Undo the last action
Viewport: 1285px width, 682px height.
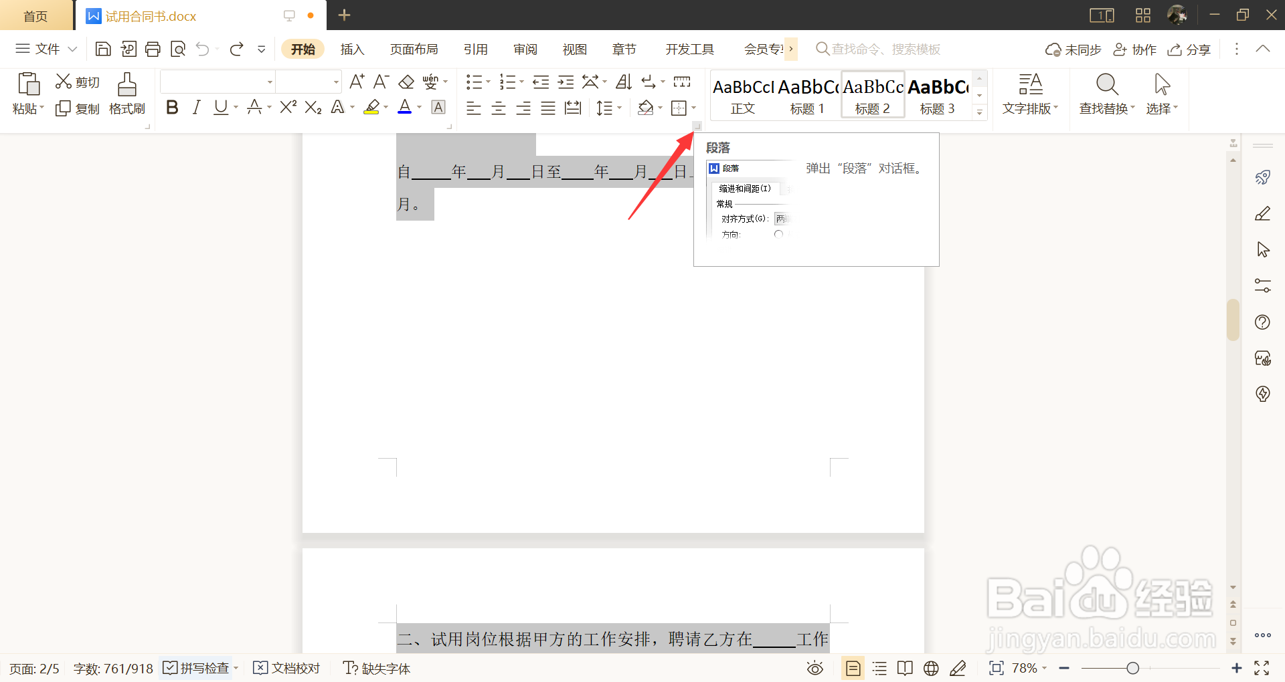click(203, 49)
